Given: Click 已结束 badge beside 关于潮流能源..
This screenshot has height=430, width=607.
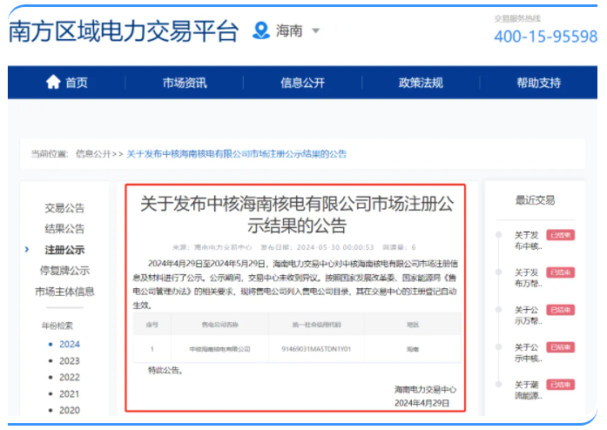Looking at the screenshot, I should pyautogui.click(x=561, y=385).
